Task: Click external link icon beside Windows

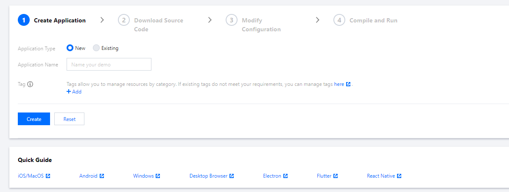Action: tap(158, 176)
